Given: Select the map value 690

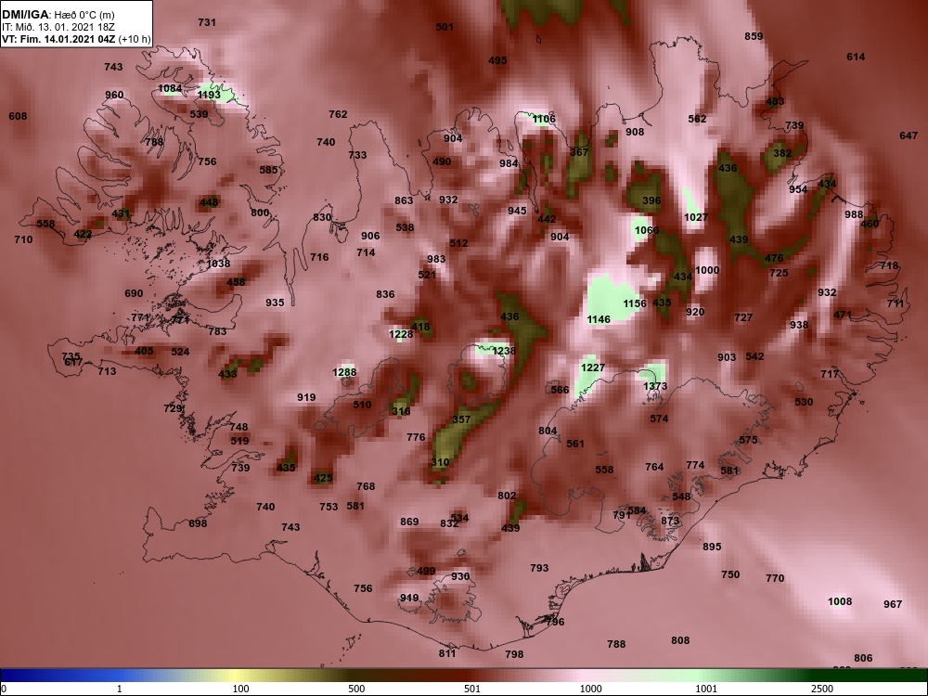Looking at the screenshot, I should coord(134,293).
